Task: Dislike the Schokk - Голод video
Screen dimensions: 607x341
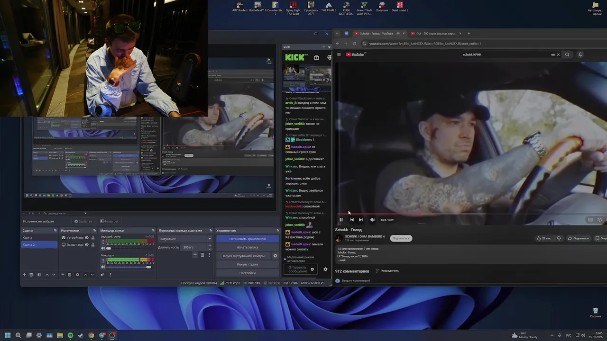Action: click(x=559, y=238)
